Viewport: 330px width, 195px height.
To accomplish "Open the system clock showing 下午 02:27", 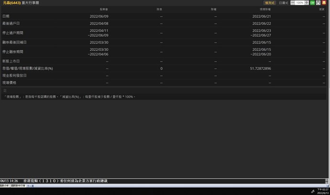I will (323, 191).
